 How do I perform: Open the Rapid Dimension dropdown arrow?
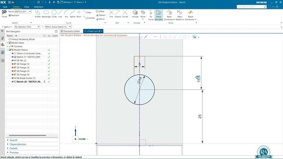[195, 19]
